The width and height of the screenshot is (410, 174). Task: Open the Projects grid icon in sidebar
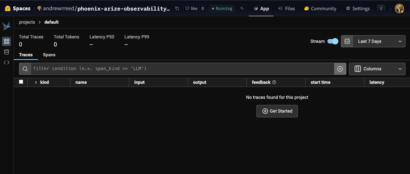click(6, 41)
